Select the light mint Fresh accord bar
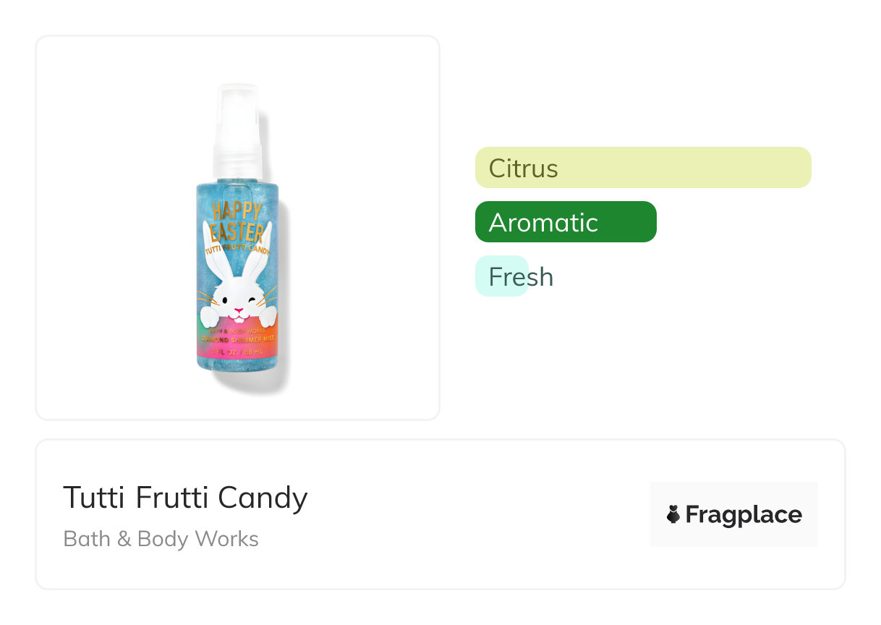This screenshot has height=625, width=881. [x=501, y=276]
